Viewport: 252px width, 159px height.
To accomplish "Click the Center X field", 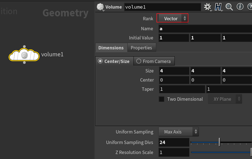I will (x=174, y=80).
